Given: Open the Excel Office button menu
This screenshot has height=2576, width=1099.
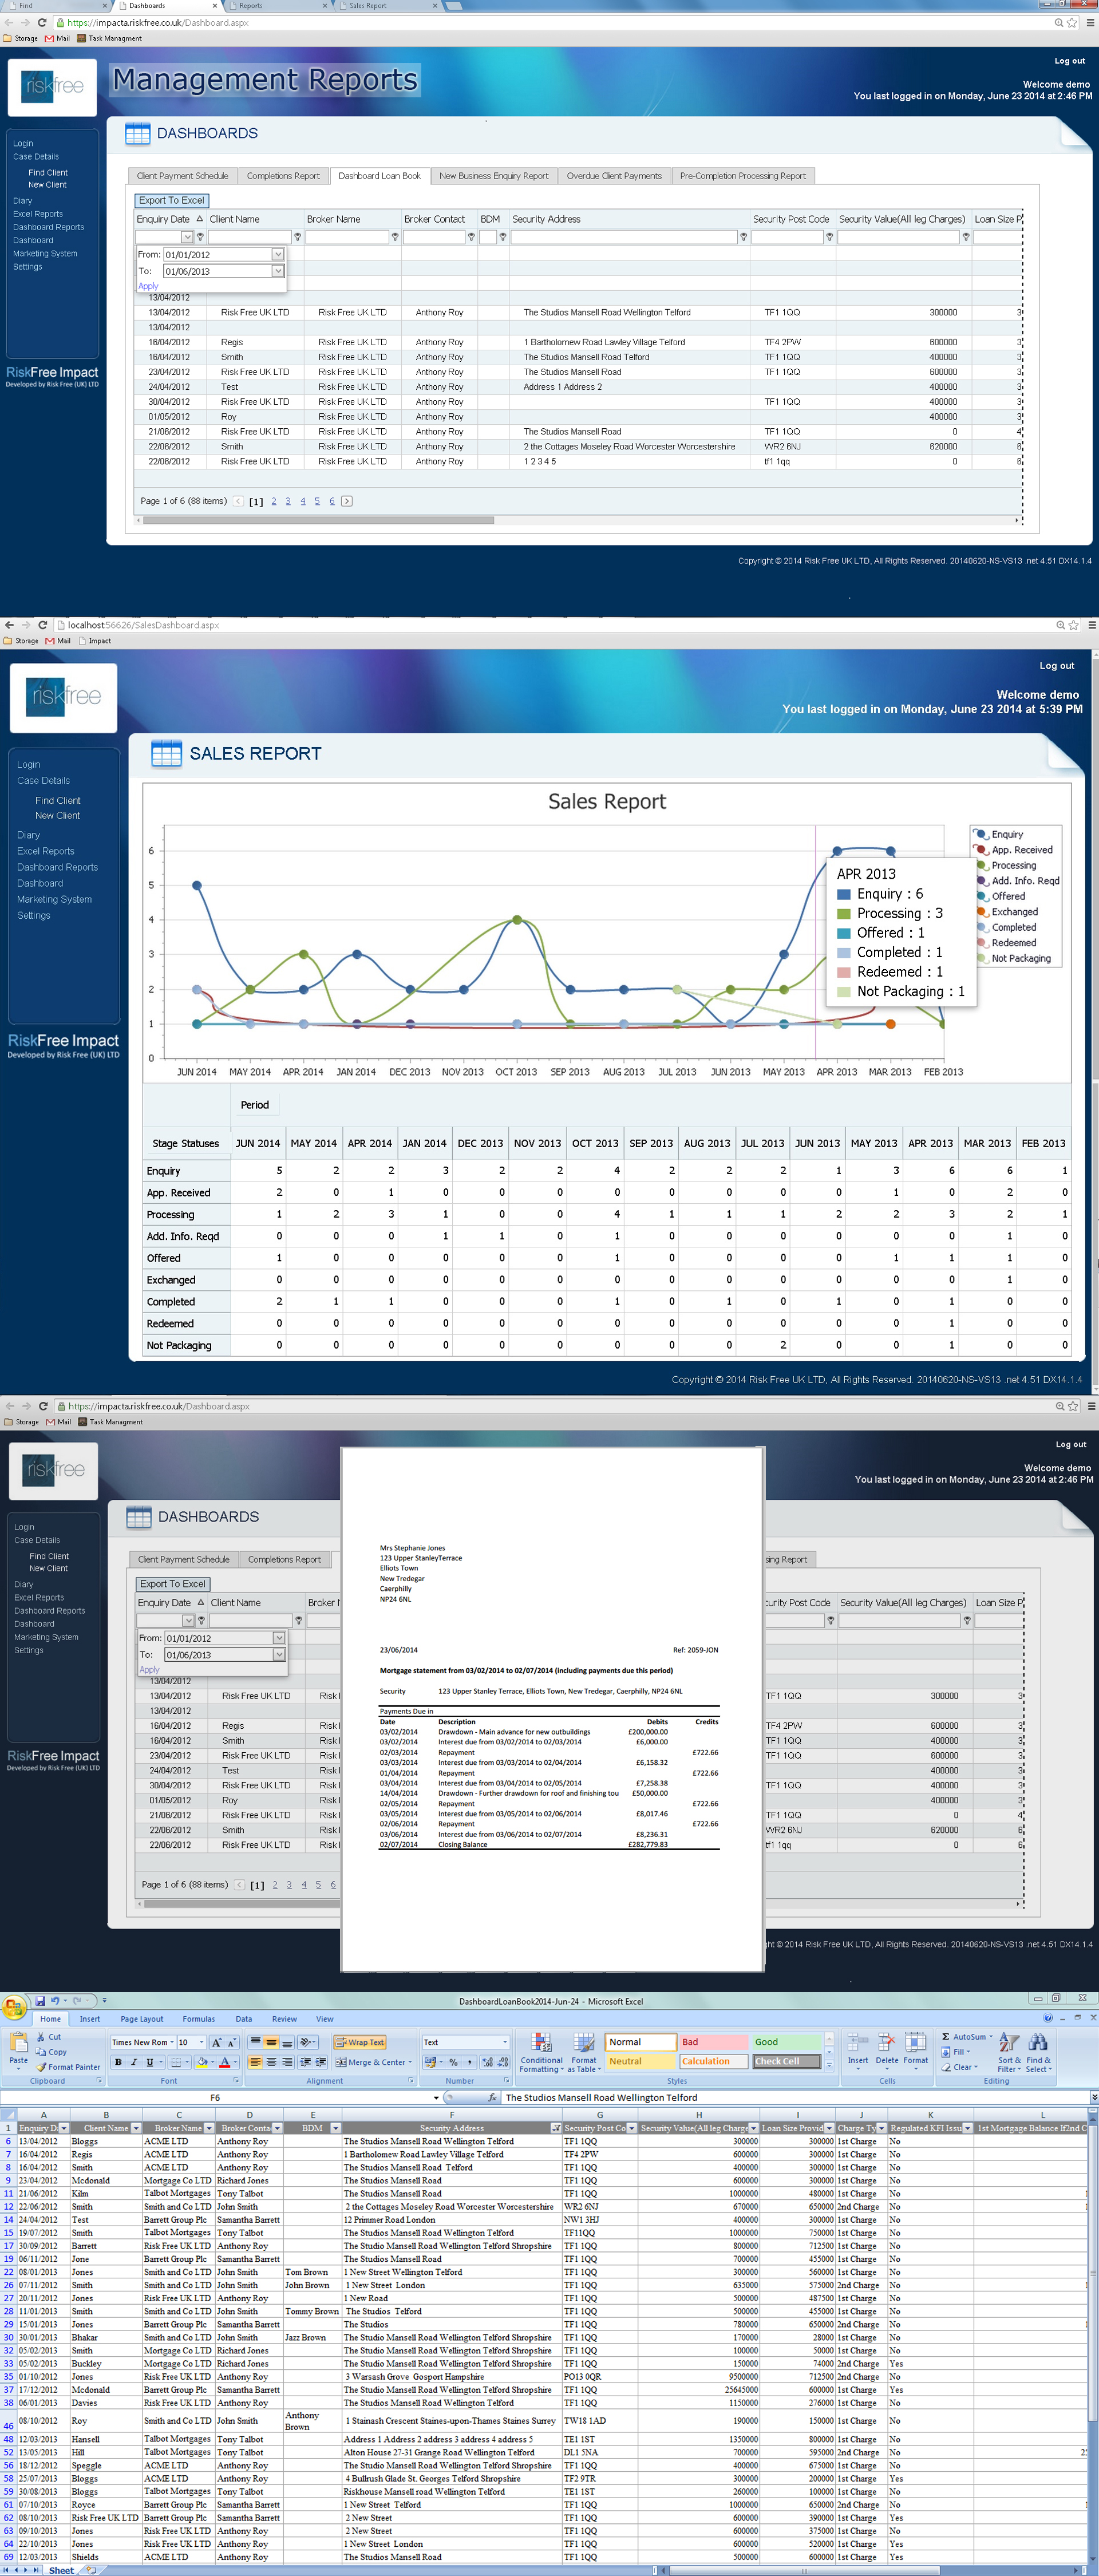Looking at the screenshot, I should [14, 2008].
